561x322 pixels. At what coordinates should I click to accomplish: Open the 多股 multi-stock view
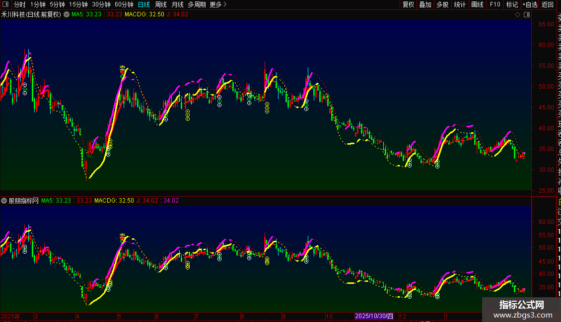point(442,4)
